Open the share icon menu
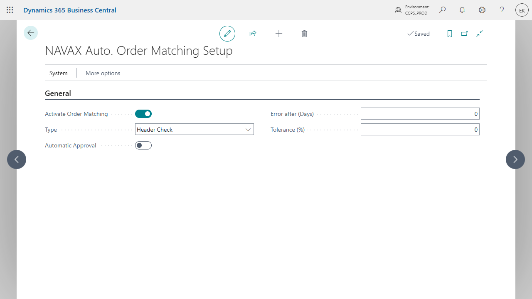Image resolution: width=532 pixels, height=299 pixels. click(x=253, y=34)
